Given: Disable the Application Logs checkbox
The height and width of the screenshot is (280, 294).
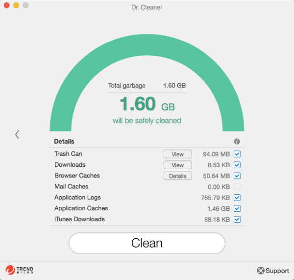Looking at the screenshot, I should (237, 198).
